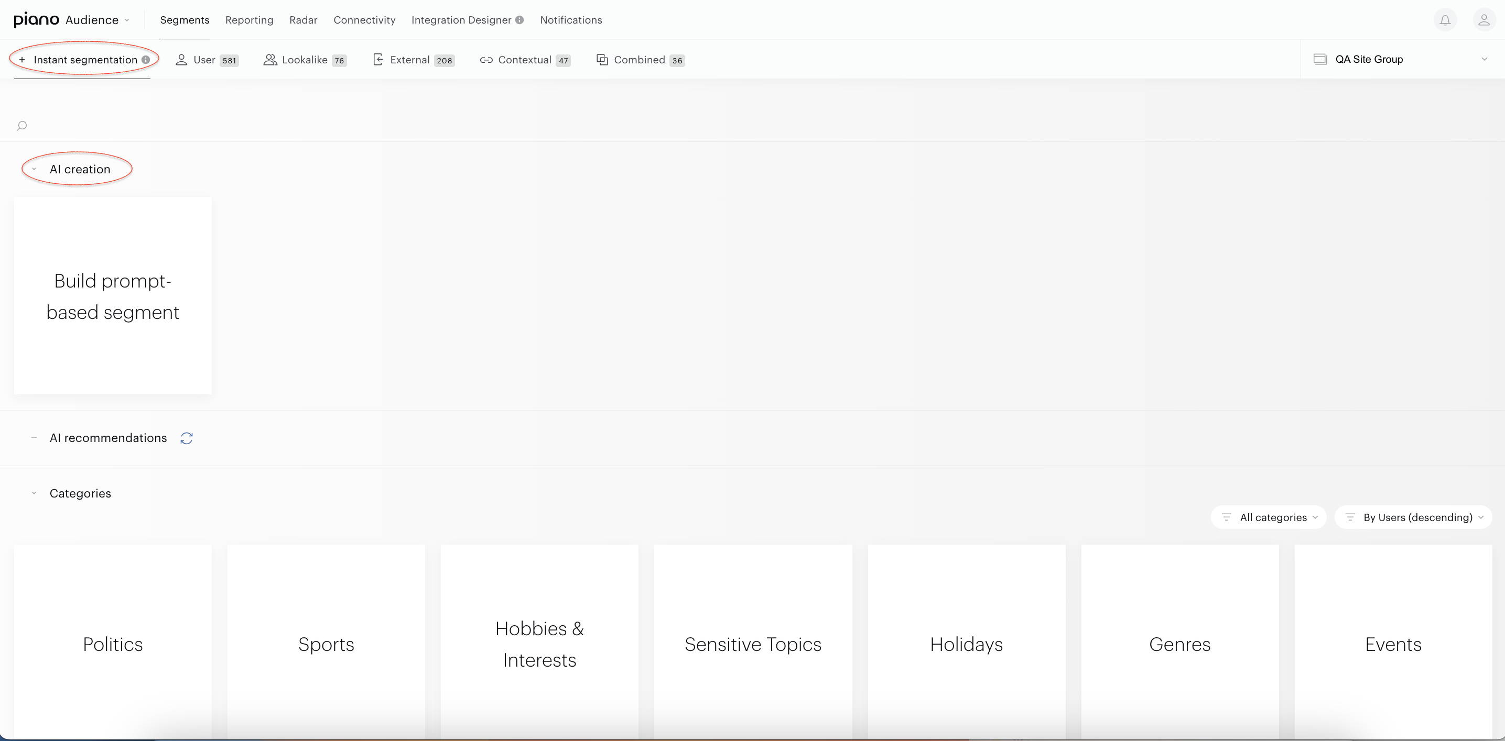
Task: Open the Audience product switcher dropdown
Action: [98, 20]
